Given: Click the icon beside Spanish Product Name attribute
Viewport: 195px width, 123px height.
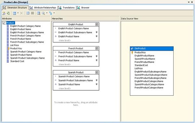Looking at the screenshot, I should pyautogui.click(x=8, y=55).
